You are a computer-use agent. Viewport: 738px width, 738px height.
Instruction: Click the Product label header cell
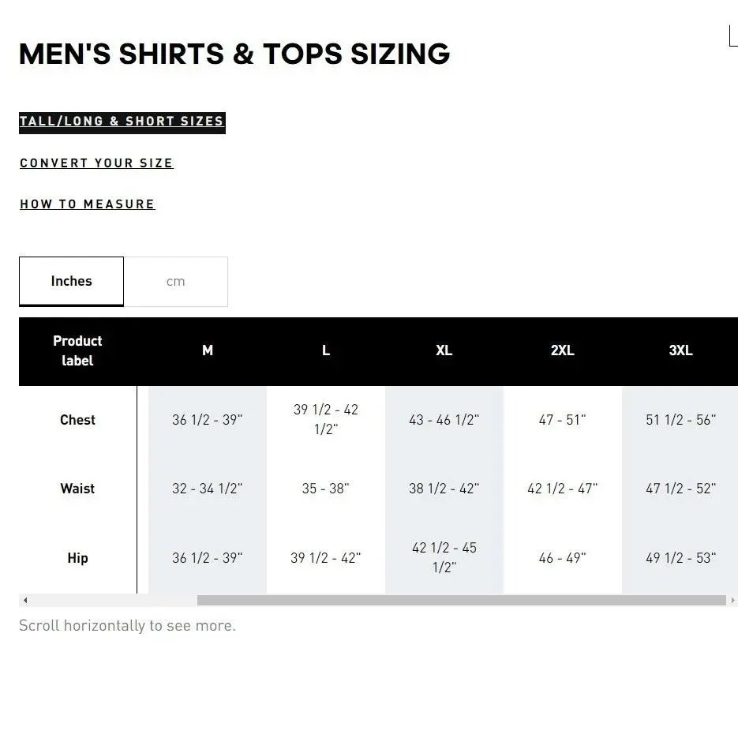(x=77, y=351)
